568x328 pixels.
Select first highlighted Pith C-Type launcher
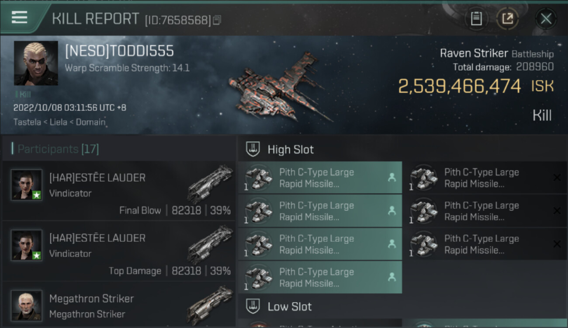click(320, 178)
